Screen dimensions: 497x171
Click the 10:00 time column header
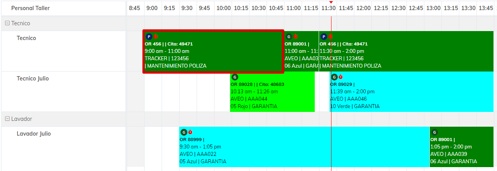223,8
